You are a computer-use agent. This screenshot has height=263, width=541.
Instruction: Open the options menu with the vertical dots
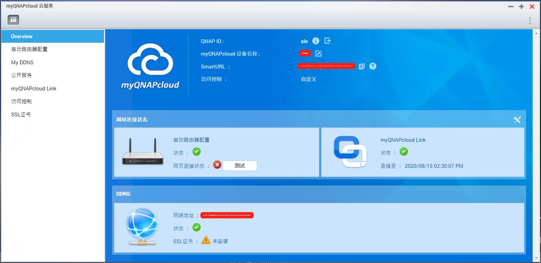[529, 20]
